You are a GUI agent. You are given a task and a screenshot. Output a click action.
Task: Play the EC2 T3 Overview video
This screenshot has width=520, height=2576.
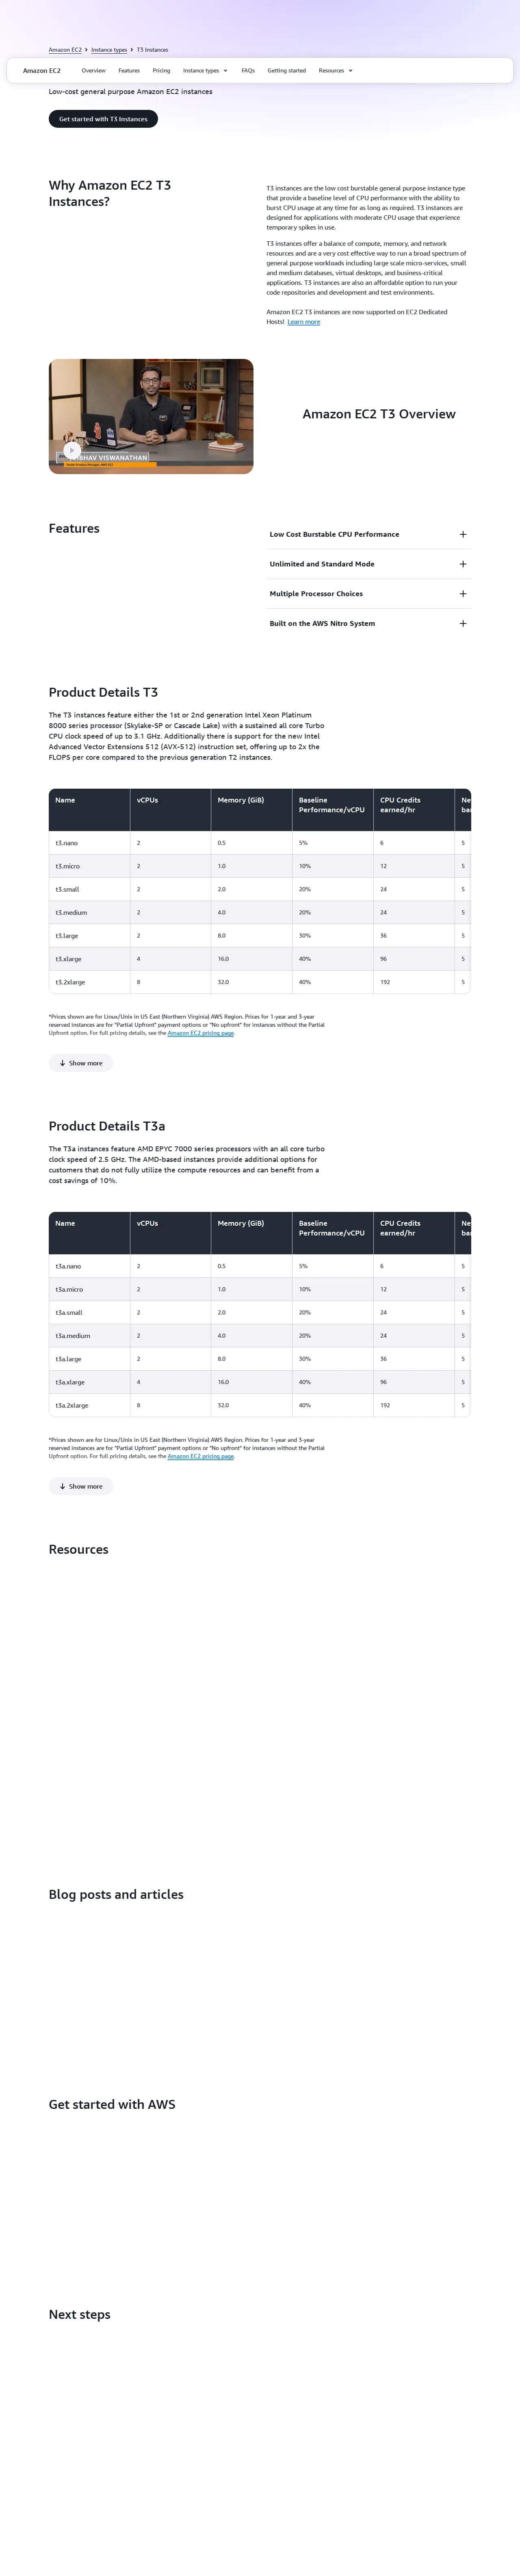[72, 450]
